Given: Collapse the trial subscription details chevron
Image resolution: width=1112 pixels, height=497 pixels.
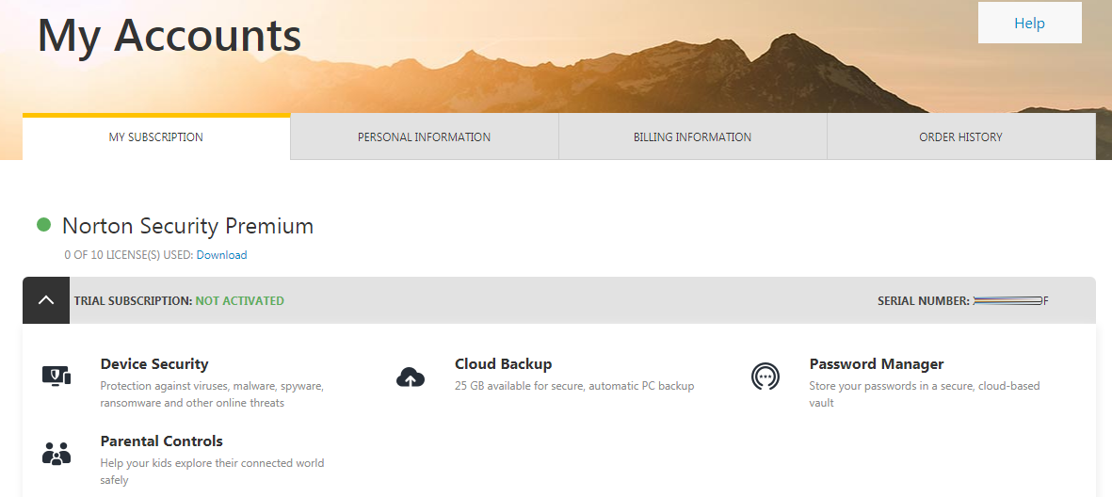Looking at the screenshot, I should click(x=46, y=300).
